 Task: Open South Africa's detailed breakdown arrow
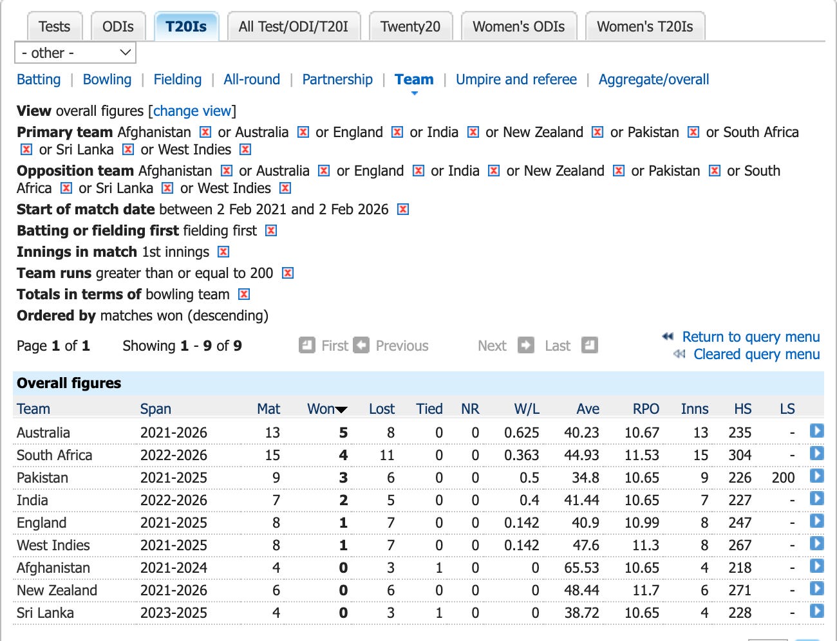[817, 454]
